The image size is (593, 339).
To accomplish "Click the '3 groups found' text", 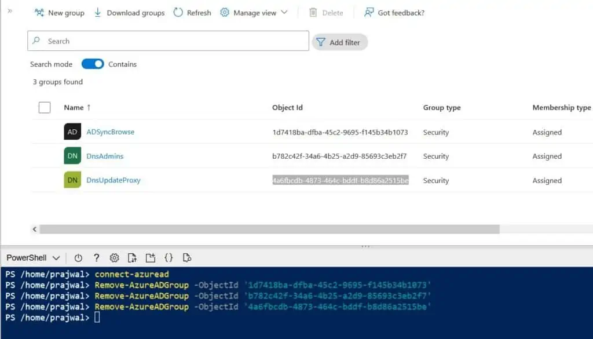I will pos(57,82).
